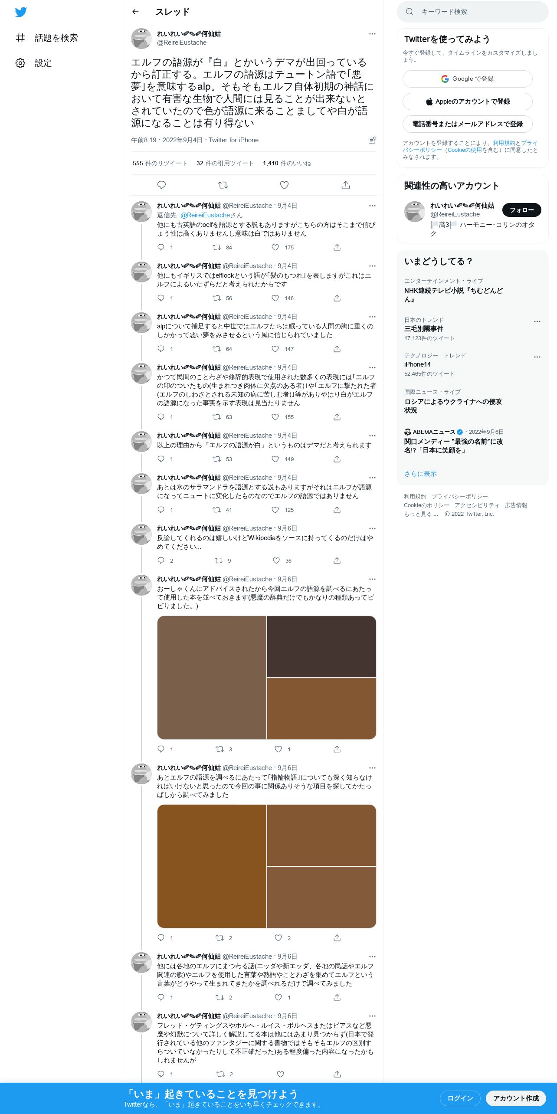View the 555 件のリツイート list
Image resolution: width=557 pixels, height=1114 pixels.
(160, 164)
